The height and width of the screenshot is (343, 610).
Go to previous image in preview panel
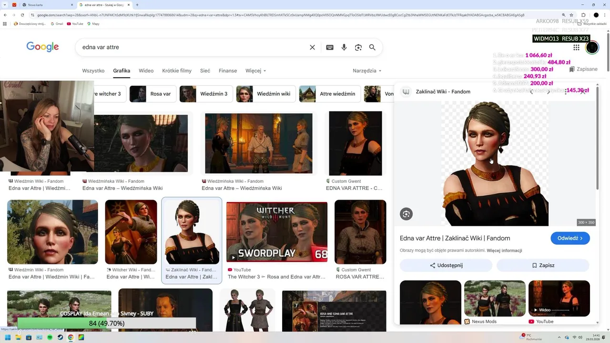pyautogui.click(x=532, y=92)
